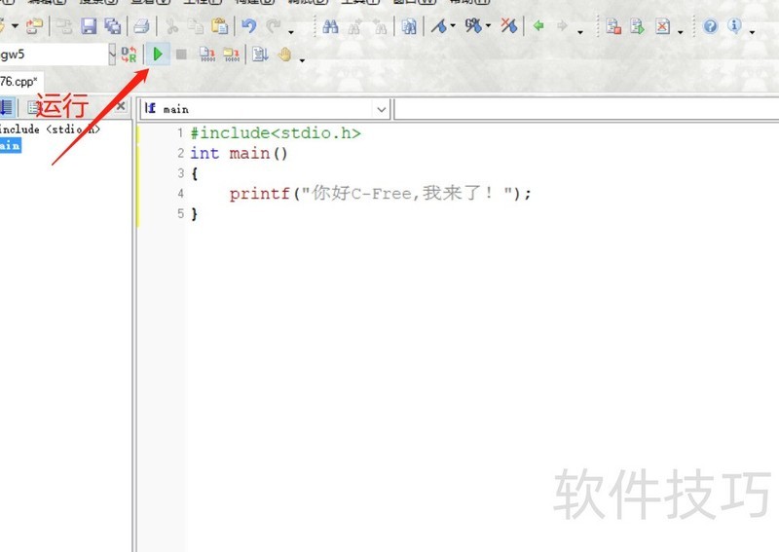
Task: Open the dropdown arrow beside the Open icon
Action: coord(15,26)
